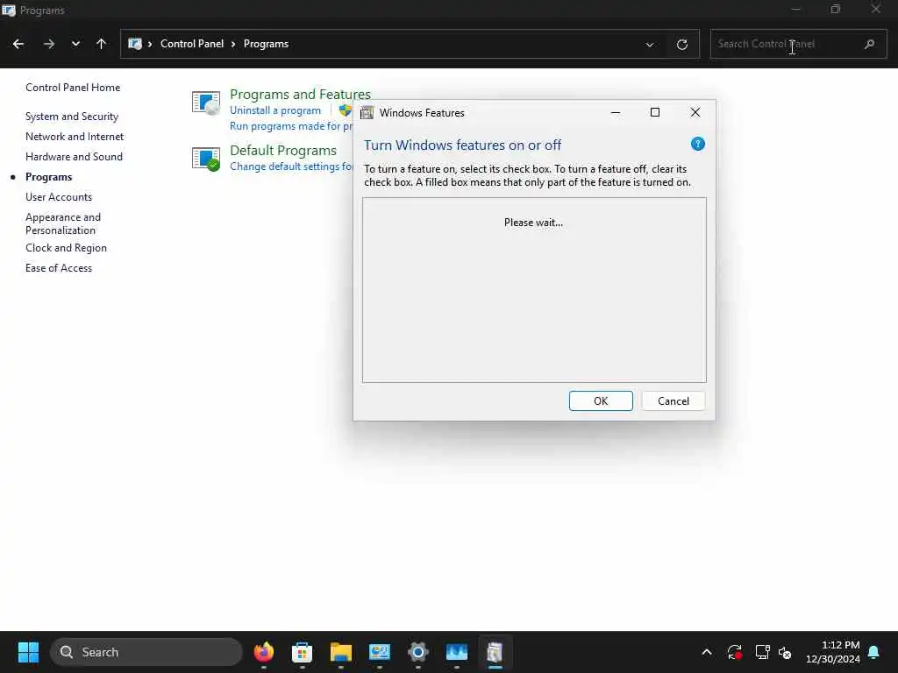The width and height of the screenshot is (898, 673).
Task: Open the Windows Start menu
Action: [28, 652]
